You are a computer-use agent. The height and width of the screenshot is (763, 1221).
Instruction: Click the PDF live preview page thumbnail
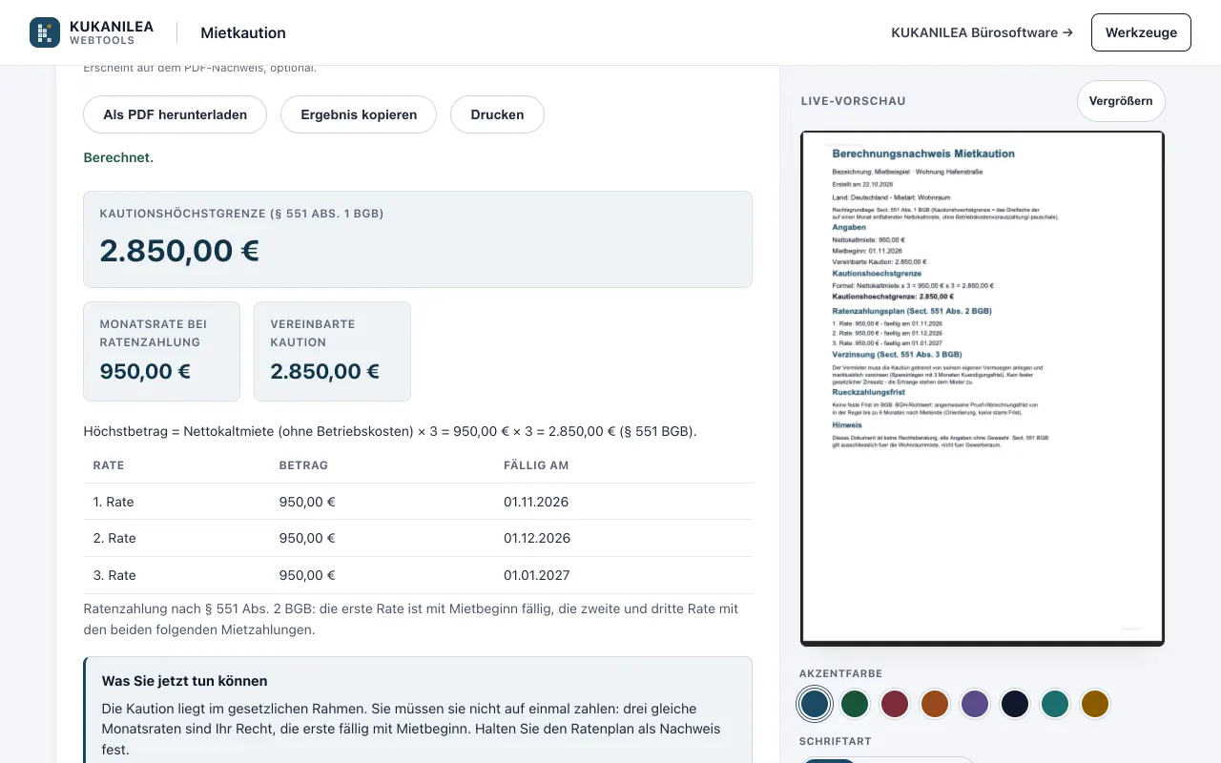coord(983,388)
